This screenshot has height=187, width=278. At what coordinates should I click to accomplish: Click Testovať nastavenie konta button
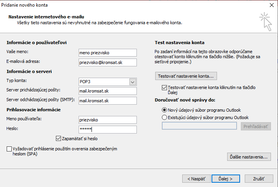pyautogui.click(x=186, y=76)
